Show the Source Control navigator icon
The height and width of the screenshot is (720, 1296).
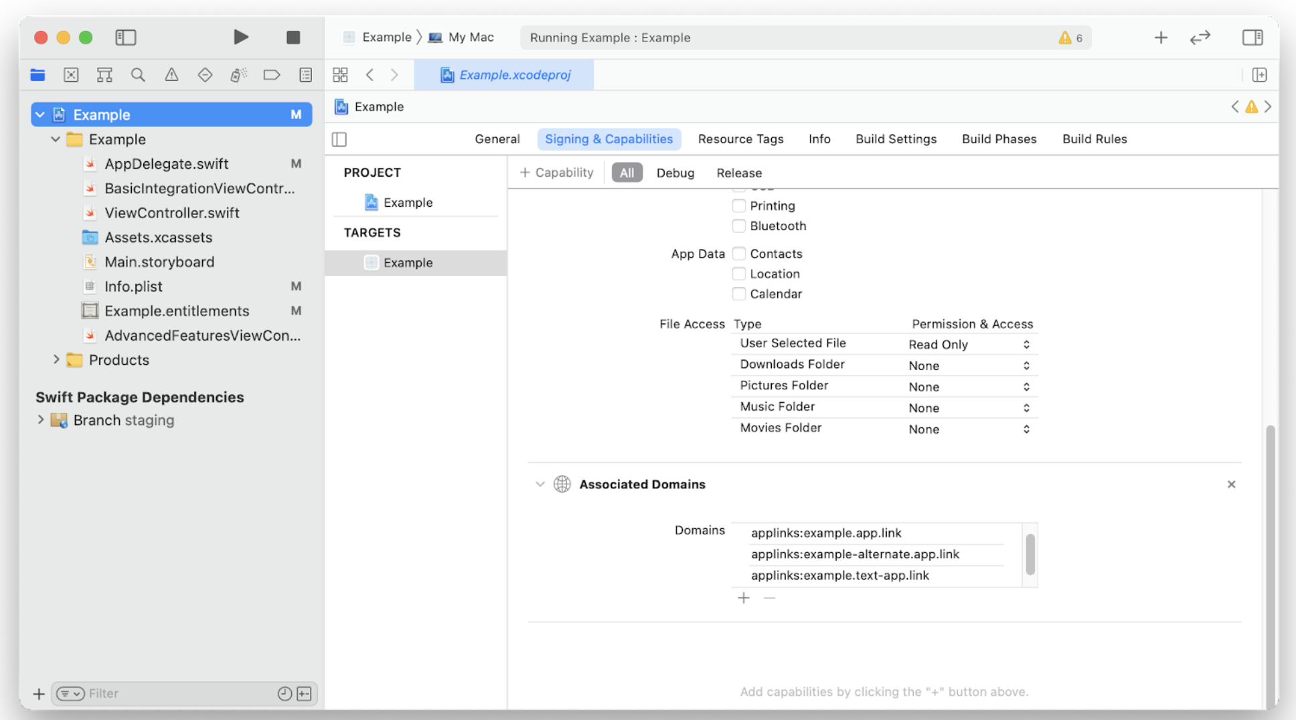pyautogui.click(x=71, y=75)
